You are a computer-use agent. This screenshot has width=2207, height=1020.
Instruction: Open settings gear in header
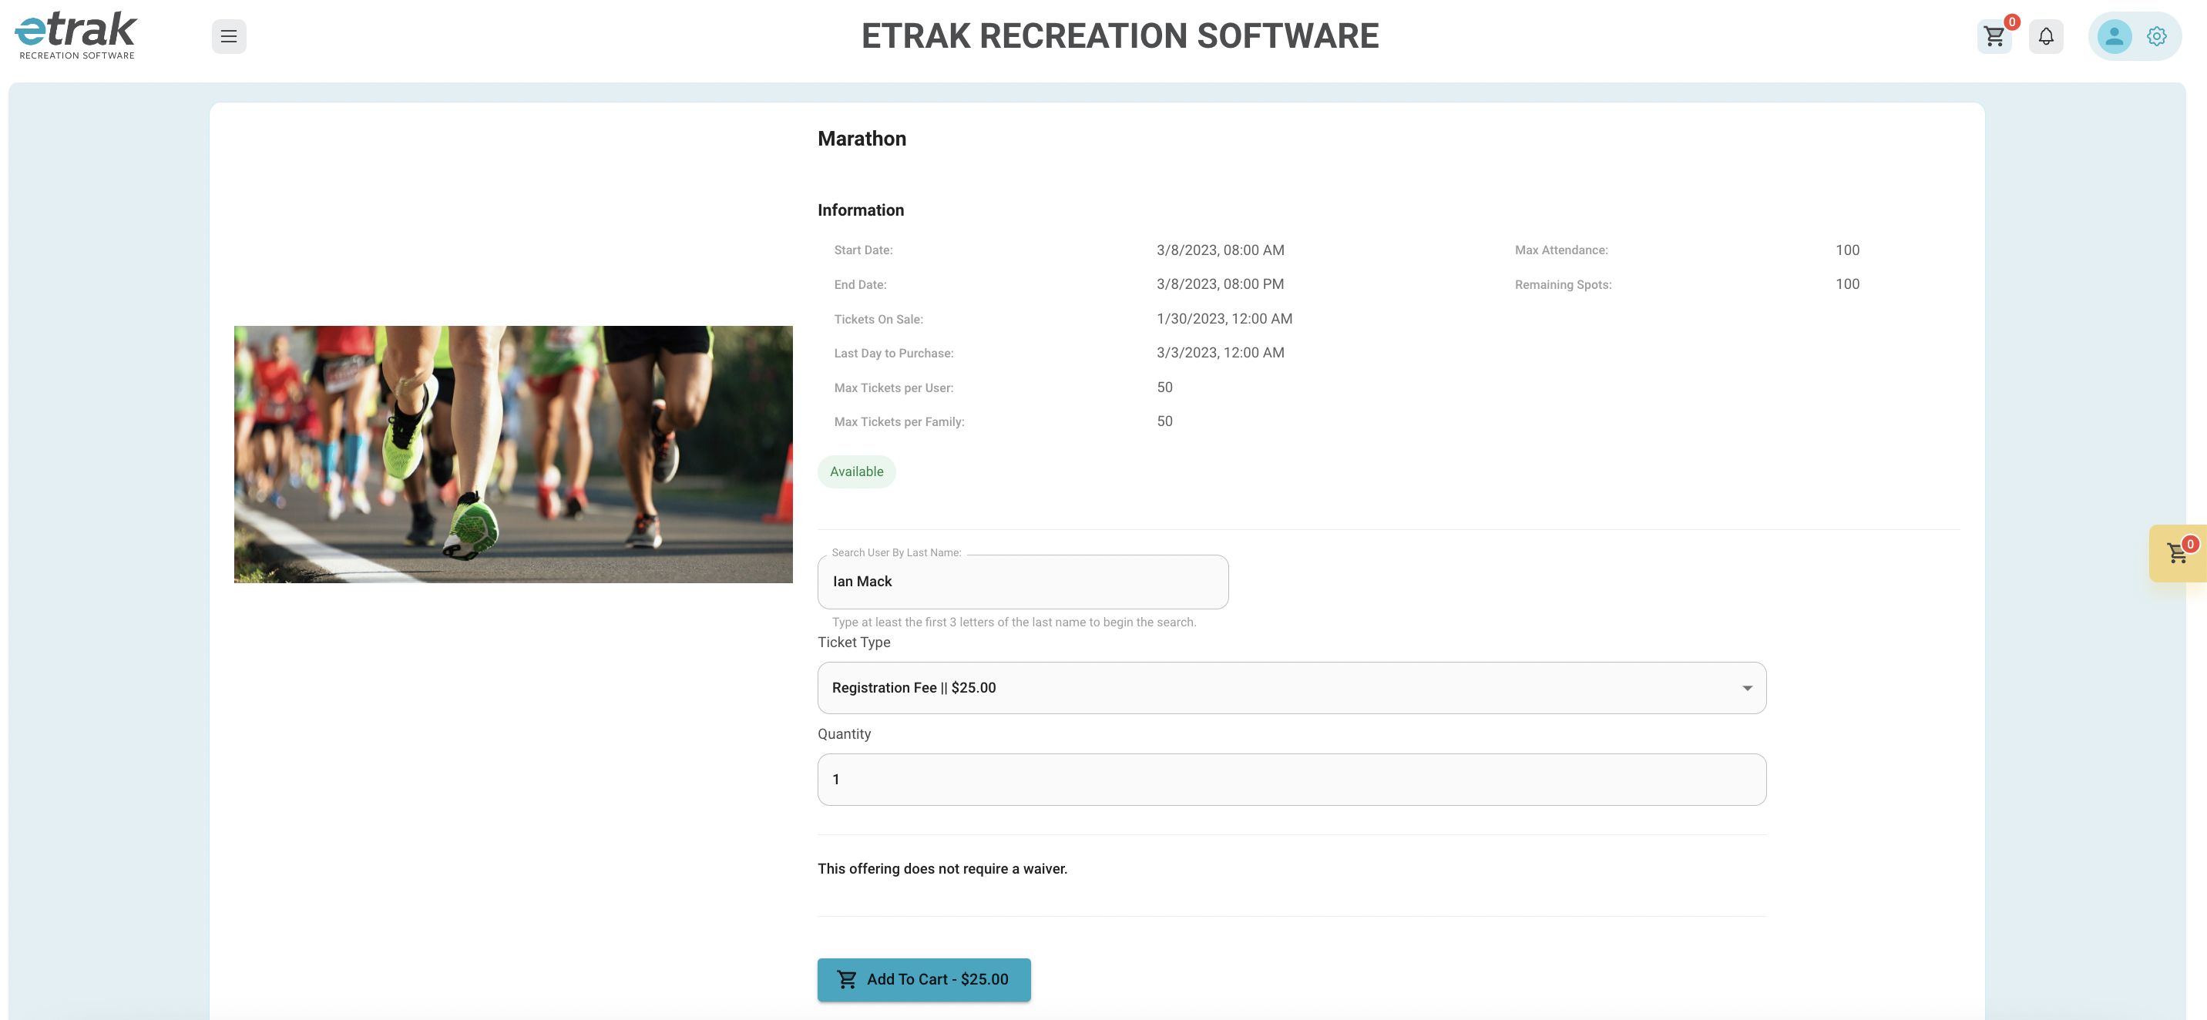(x=2156, y=36)
